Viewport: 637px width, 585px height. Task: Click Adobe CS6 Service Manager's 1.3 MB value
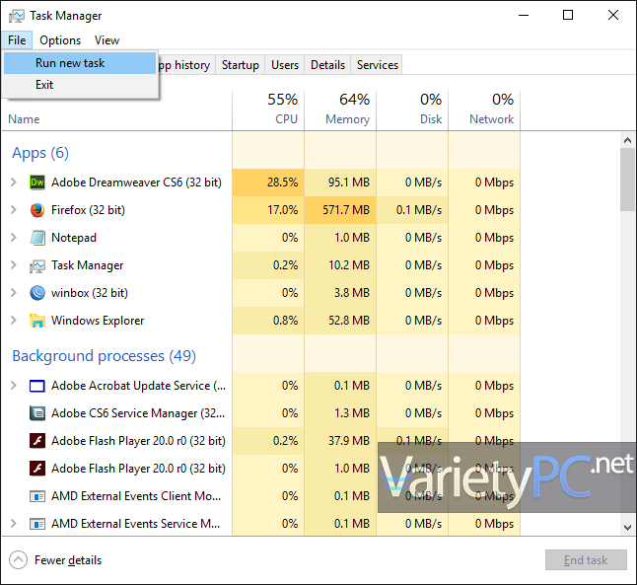(352, 413)
